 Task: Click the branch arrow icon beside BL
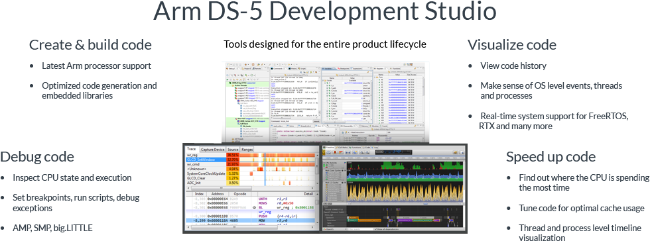(x=254, y=207)
